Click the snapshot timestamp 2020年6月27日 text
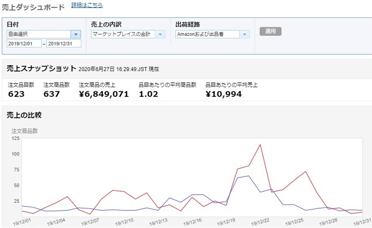The image size is (372, 228). [x=119, y=69]
